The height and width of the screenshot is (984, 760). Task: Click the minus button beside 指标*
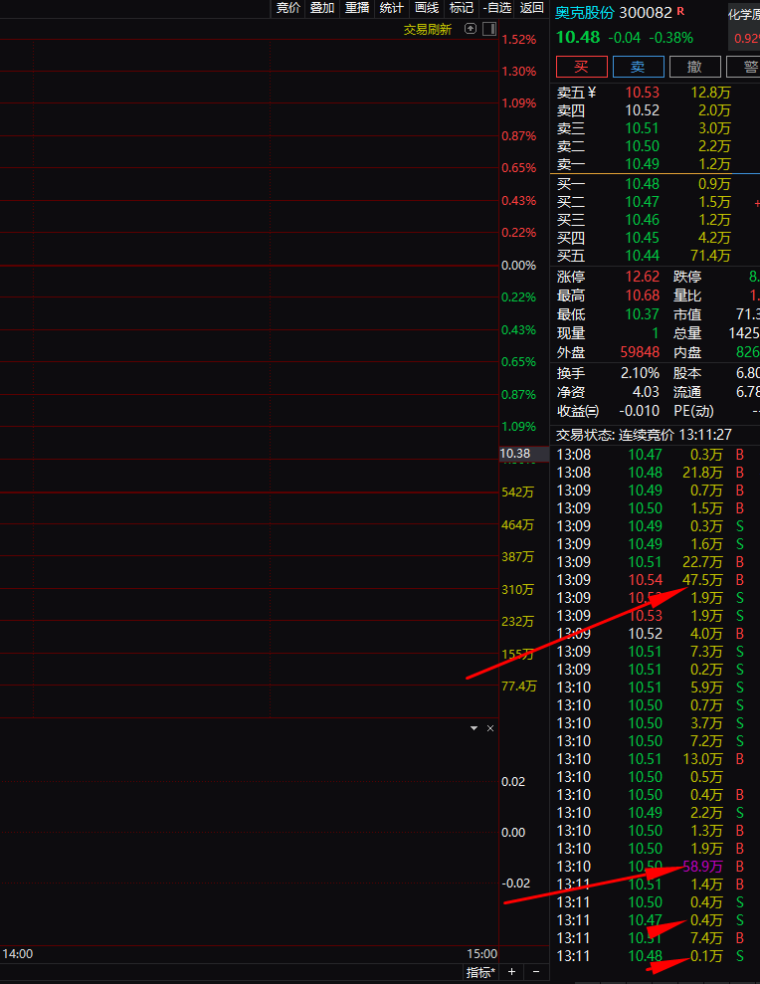click(535, 971)
